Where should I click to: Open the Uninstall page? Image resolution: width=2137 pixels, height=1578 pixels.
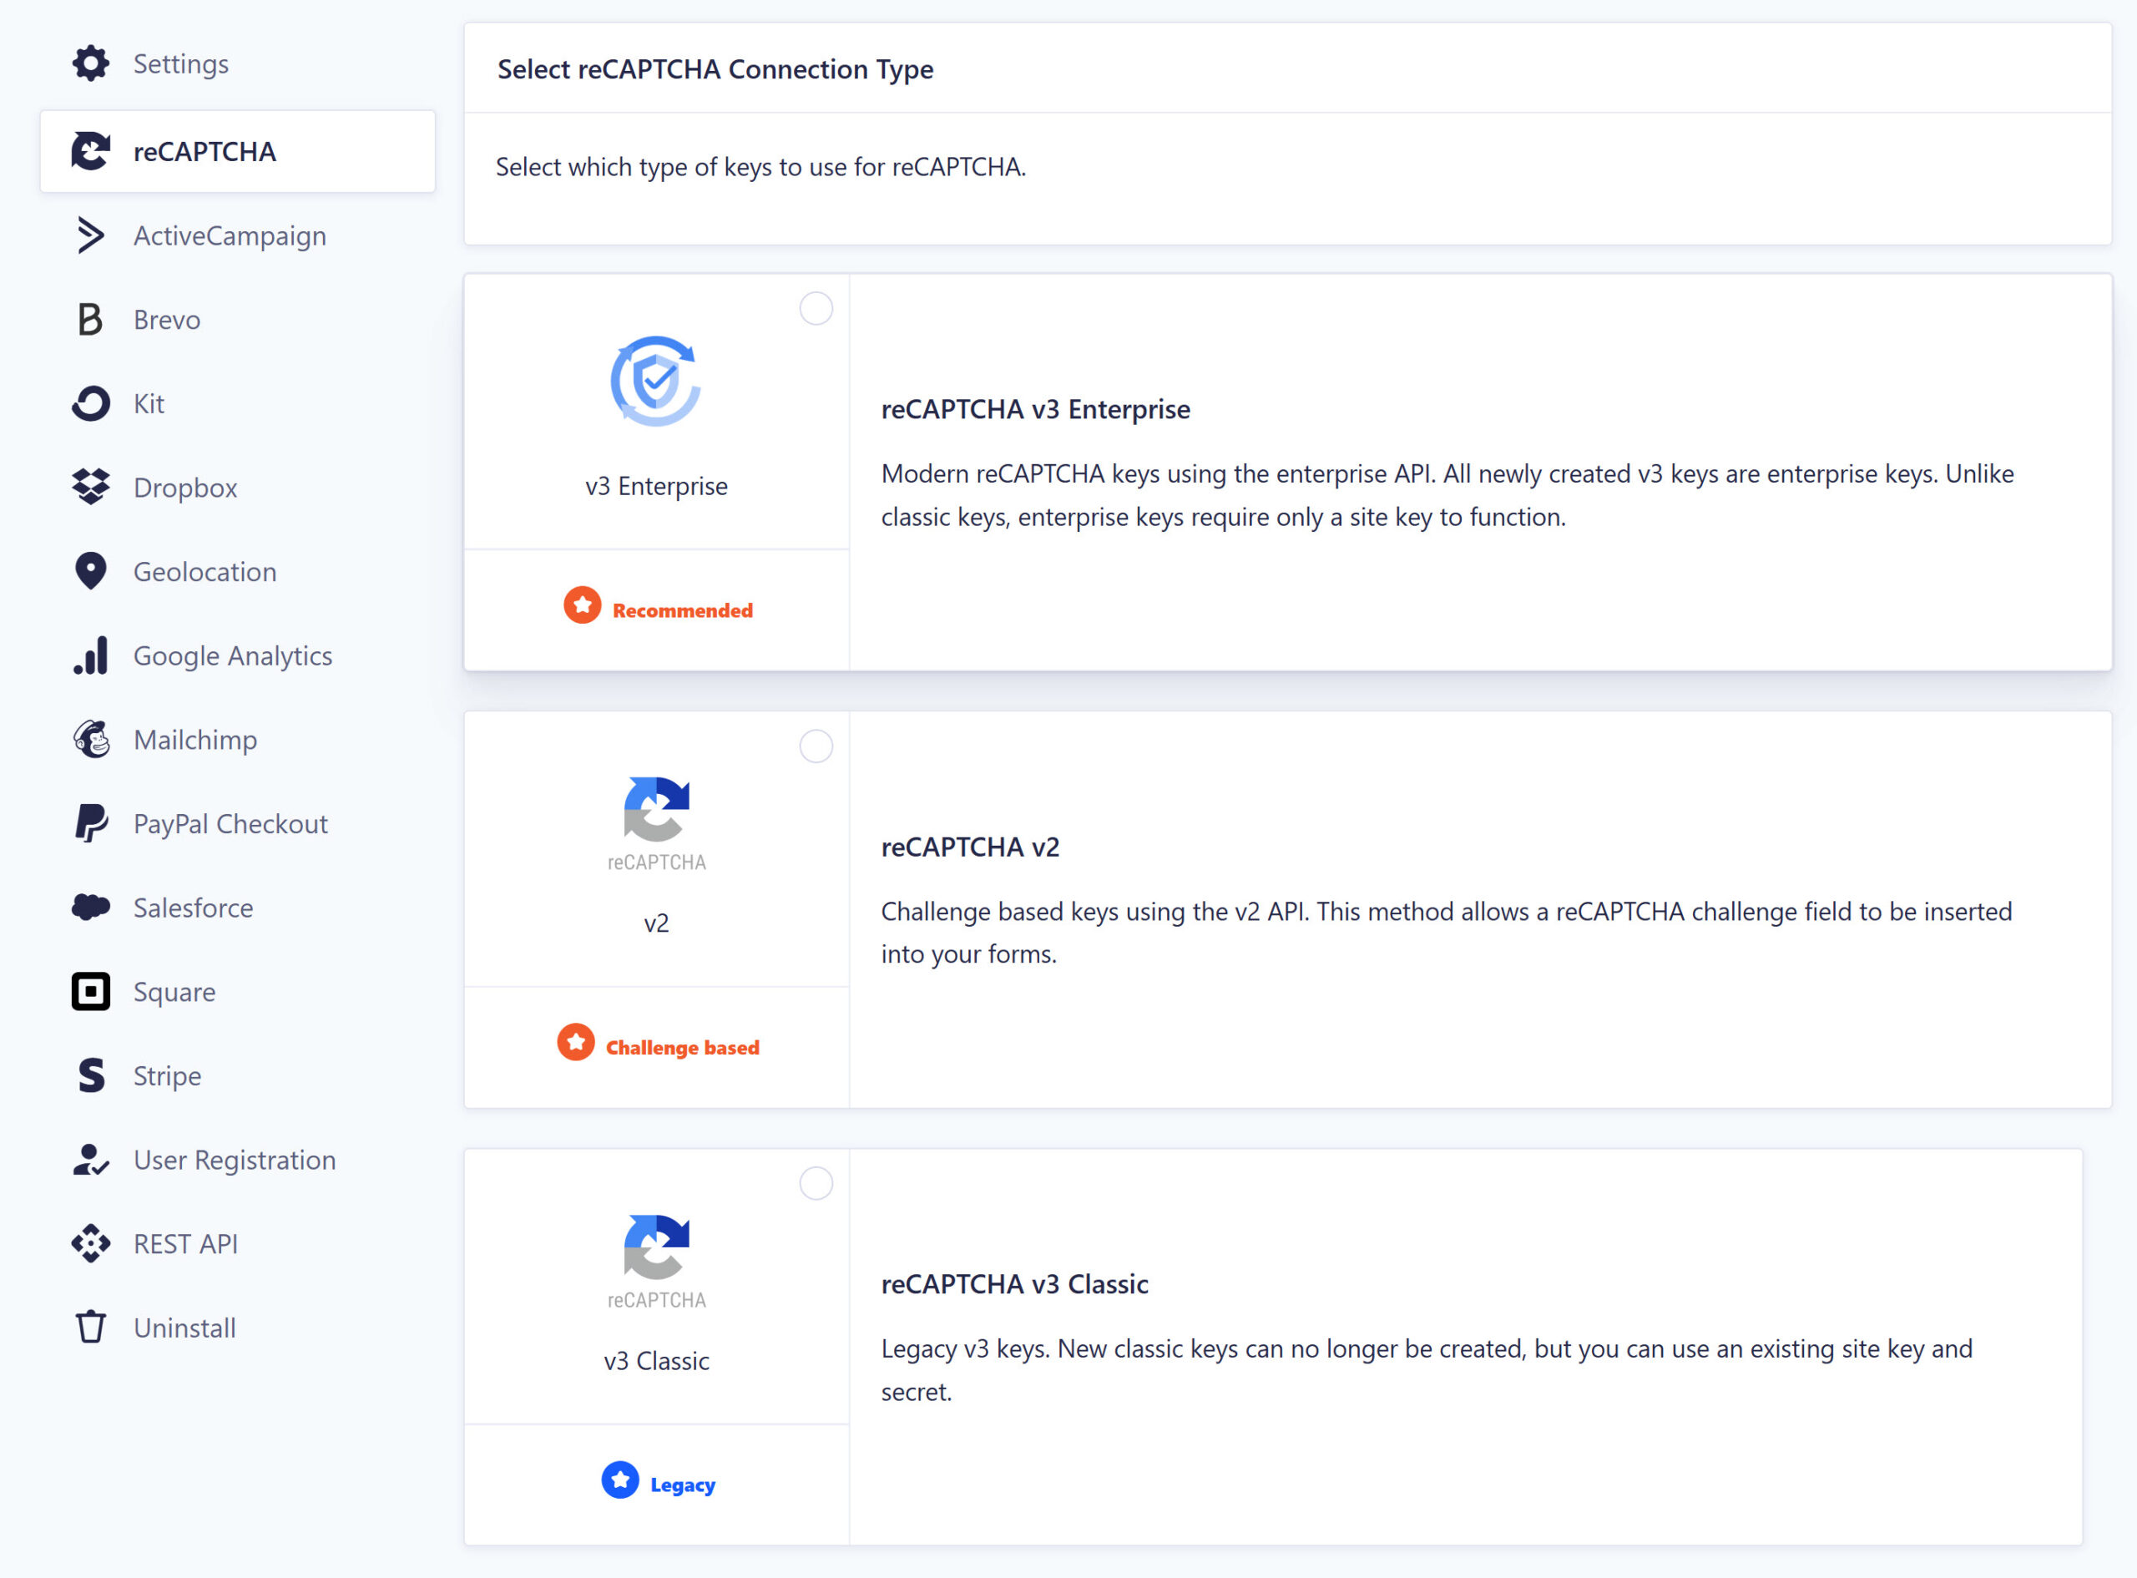pos(238,1328)
